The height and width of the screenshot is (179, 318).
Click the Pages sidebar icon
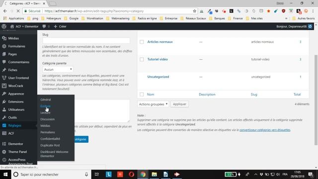(4, 54)
